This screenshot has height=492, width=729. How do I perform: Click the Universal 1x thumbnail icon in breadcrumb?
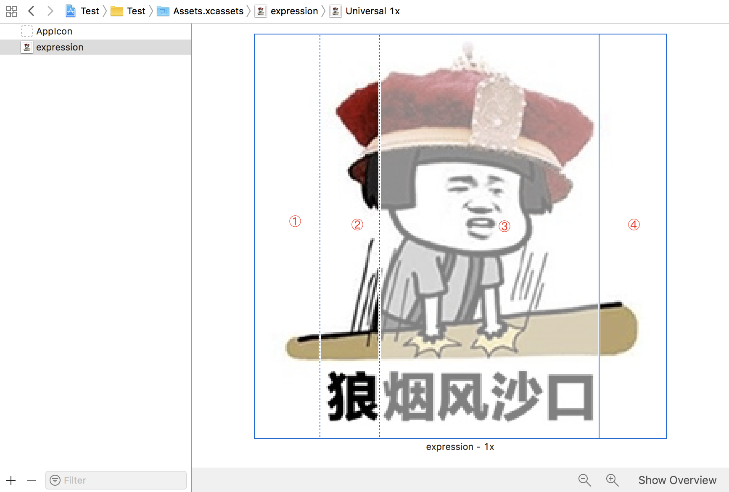coord(335,11)
